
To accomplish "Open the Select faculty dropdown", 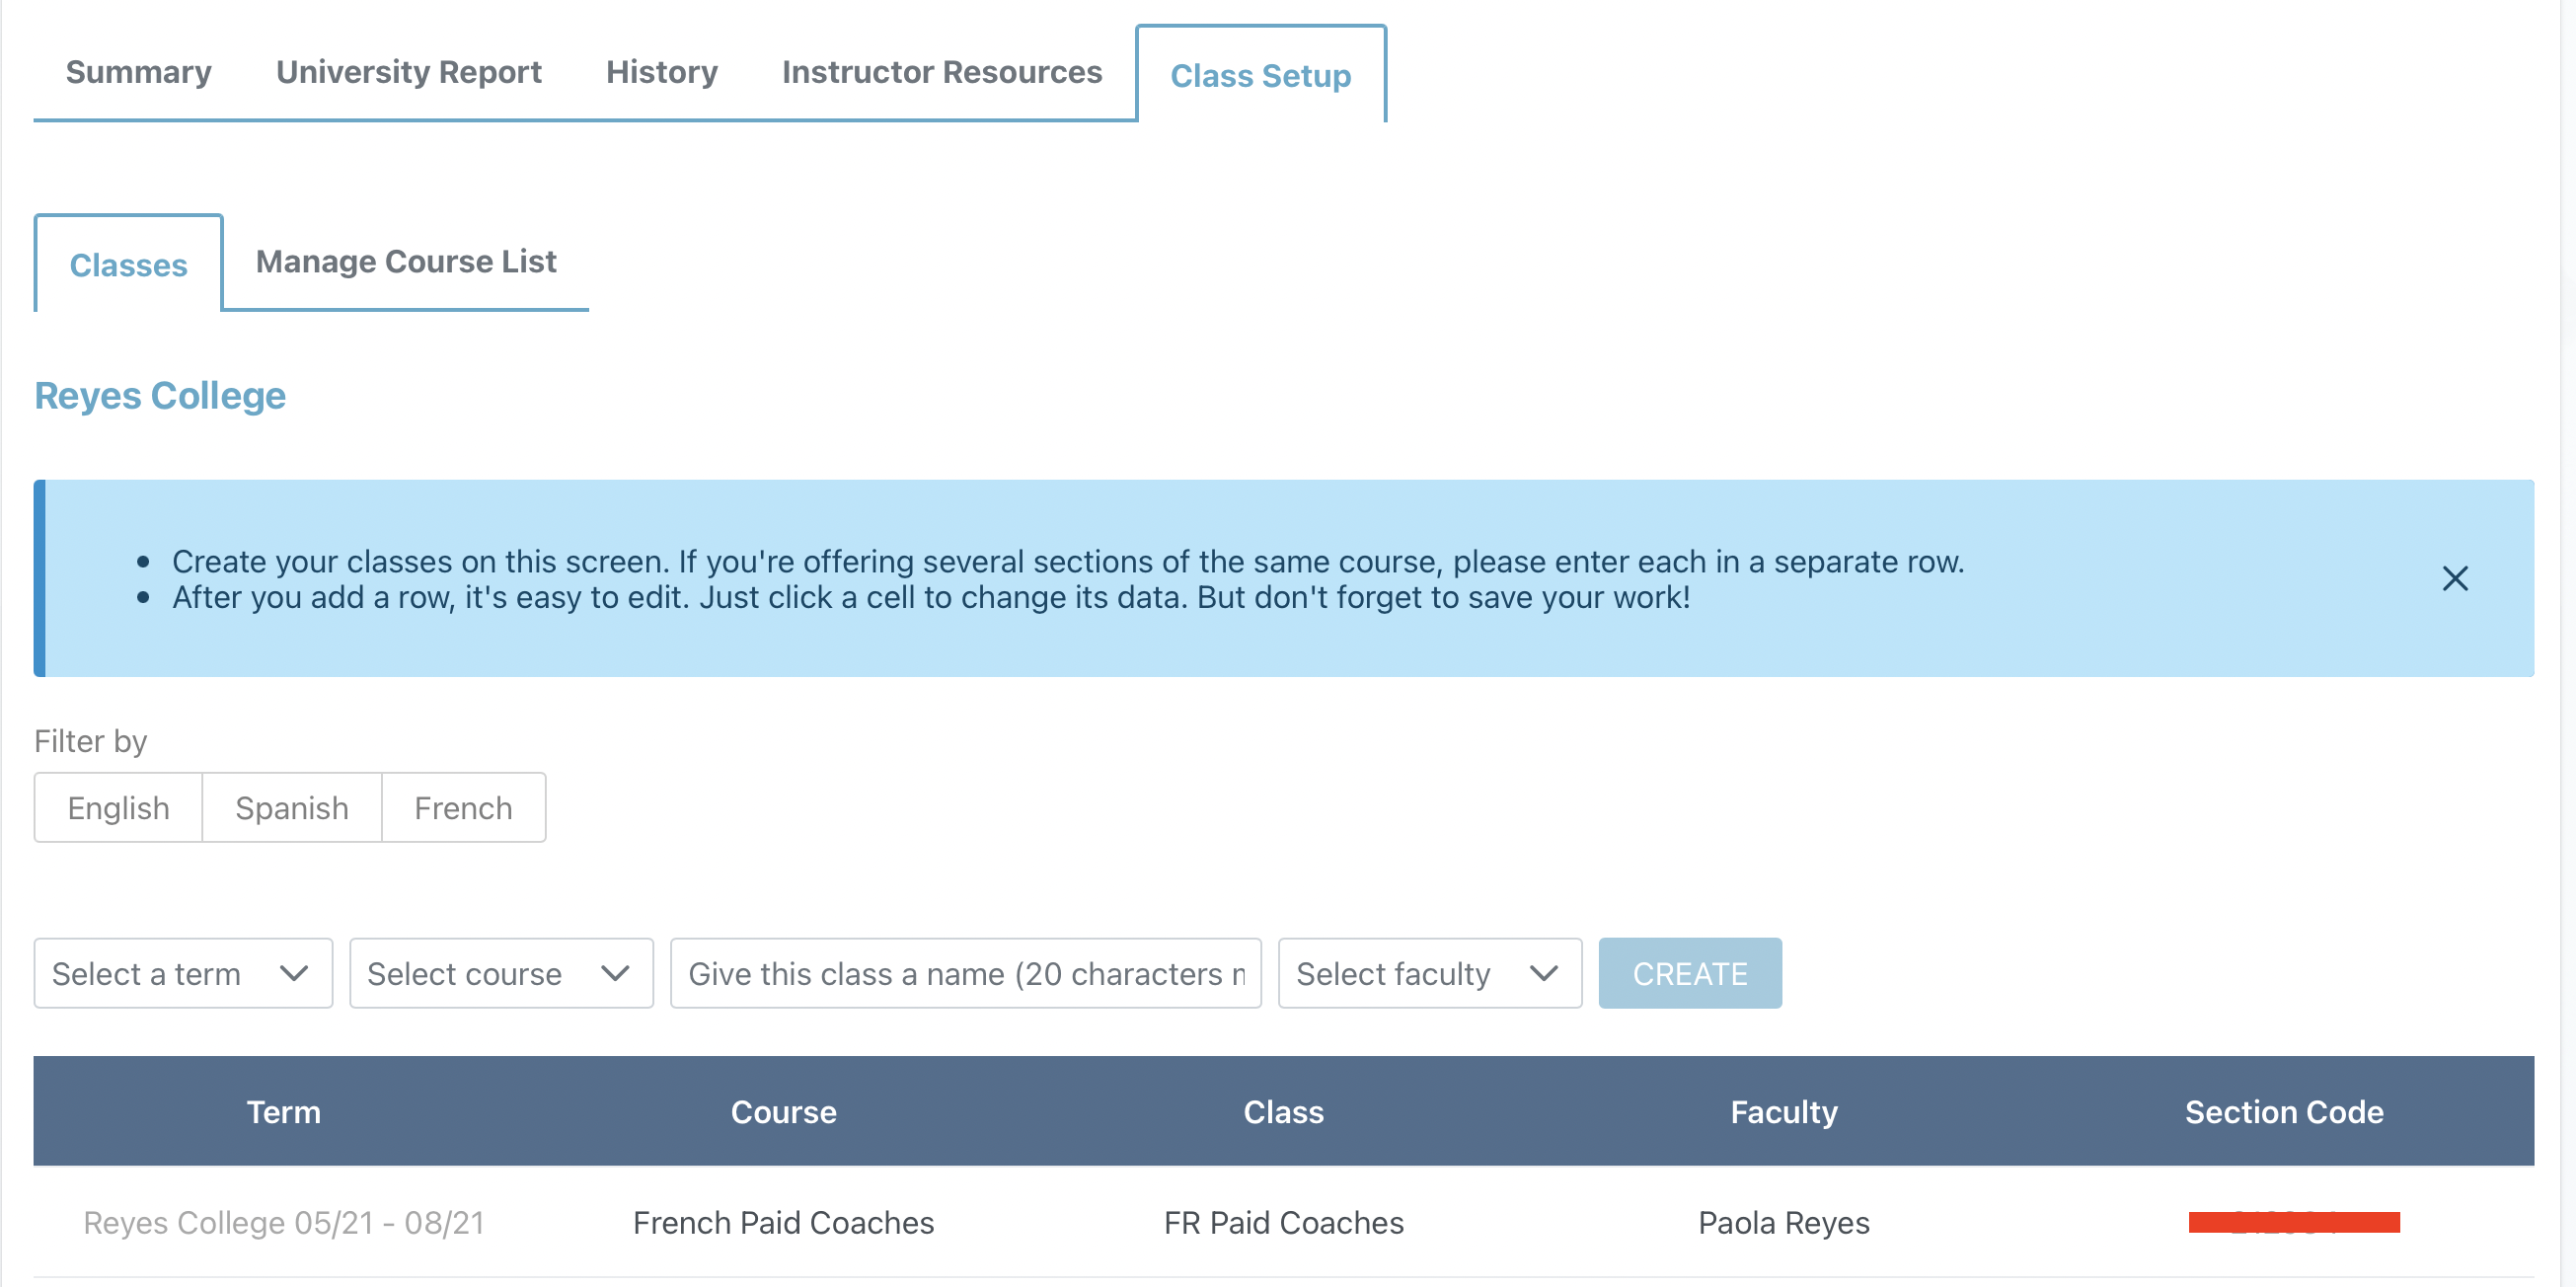I will [x=1429, y=973].
